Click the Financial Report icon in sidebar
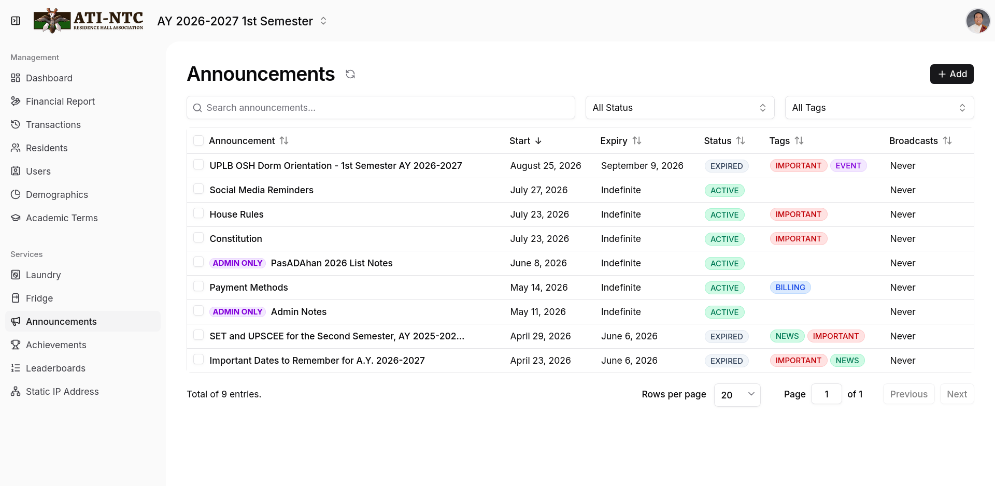995x486 pixels. tap(16, 101)
